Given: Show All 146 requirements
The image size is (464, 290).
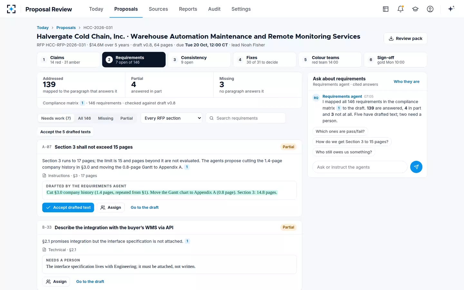Looking at the screenshot, I should pyautogui.click(x=84, y=118).
